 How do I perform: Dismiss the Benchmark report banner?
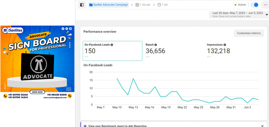(262, 126)
